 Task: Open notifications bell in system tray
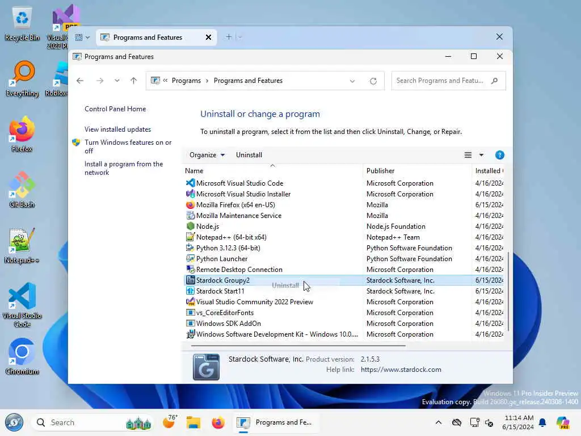coord(542,422)
